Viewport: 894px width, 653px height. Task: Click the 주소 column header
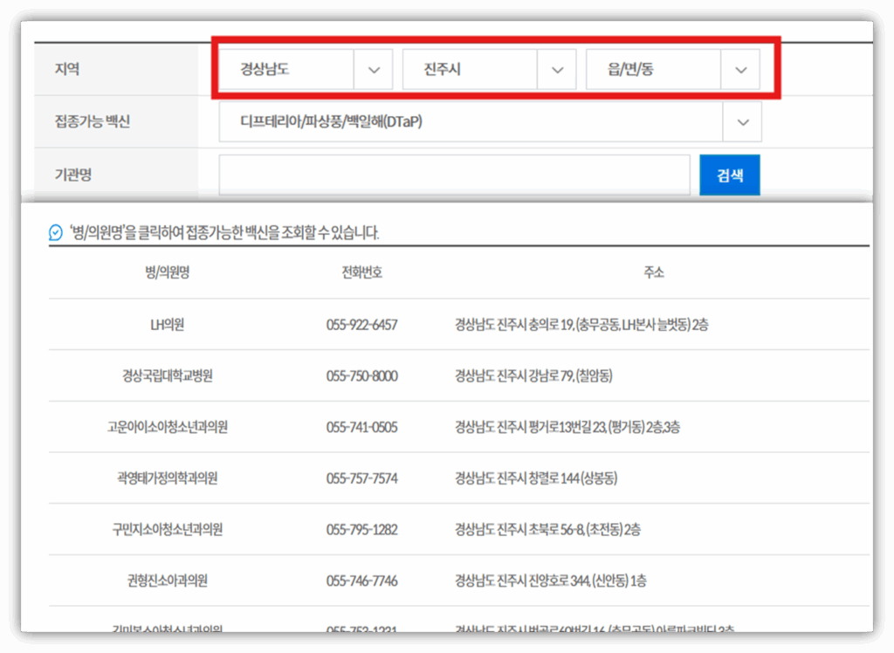654,272
